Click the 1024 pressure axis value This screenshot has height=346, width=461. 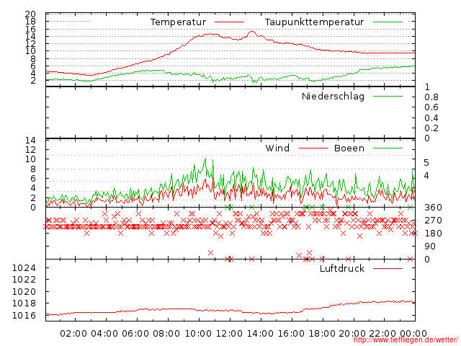[x=24, y=267]
